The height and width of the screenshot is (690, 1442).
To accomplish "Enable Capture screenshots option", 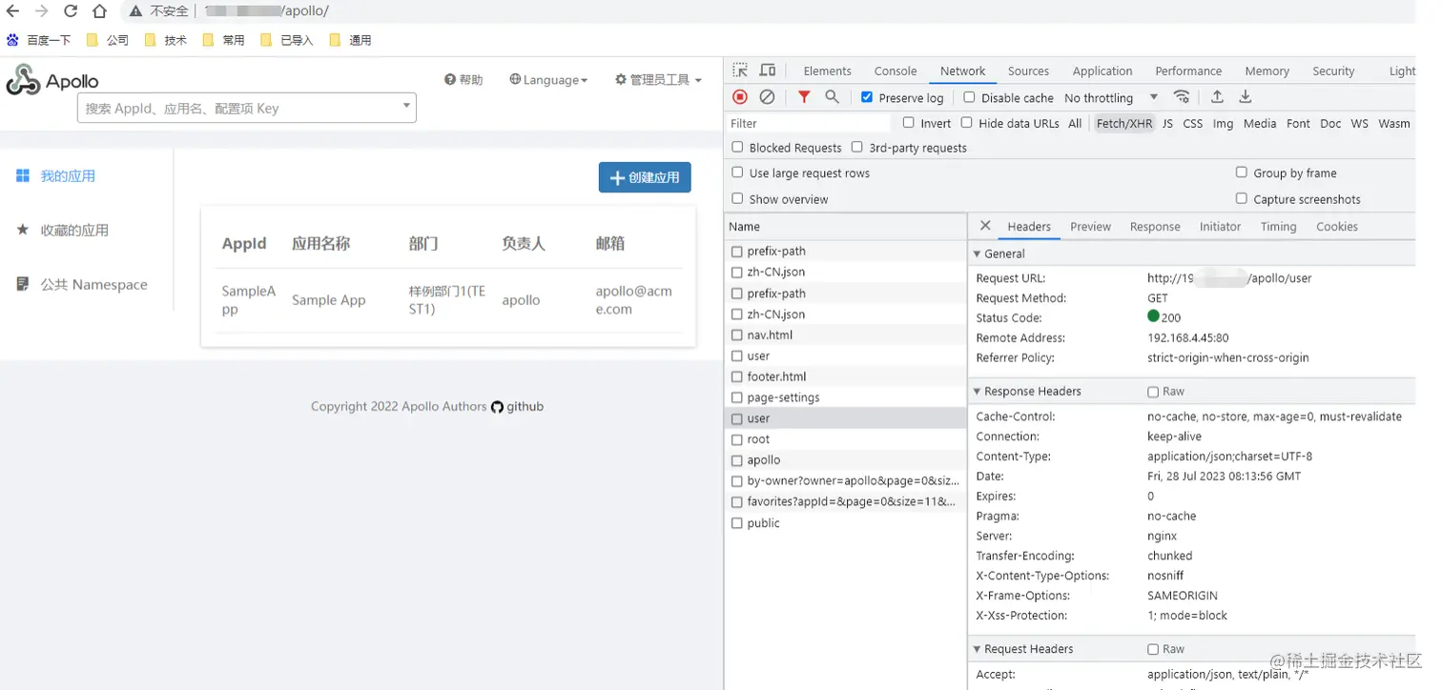I will pos(1241,199).
